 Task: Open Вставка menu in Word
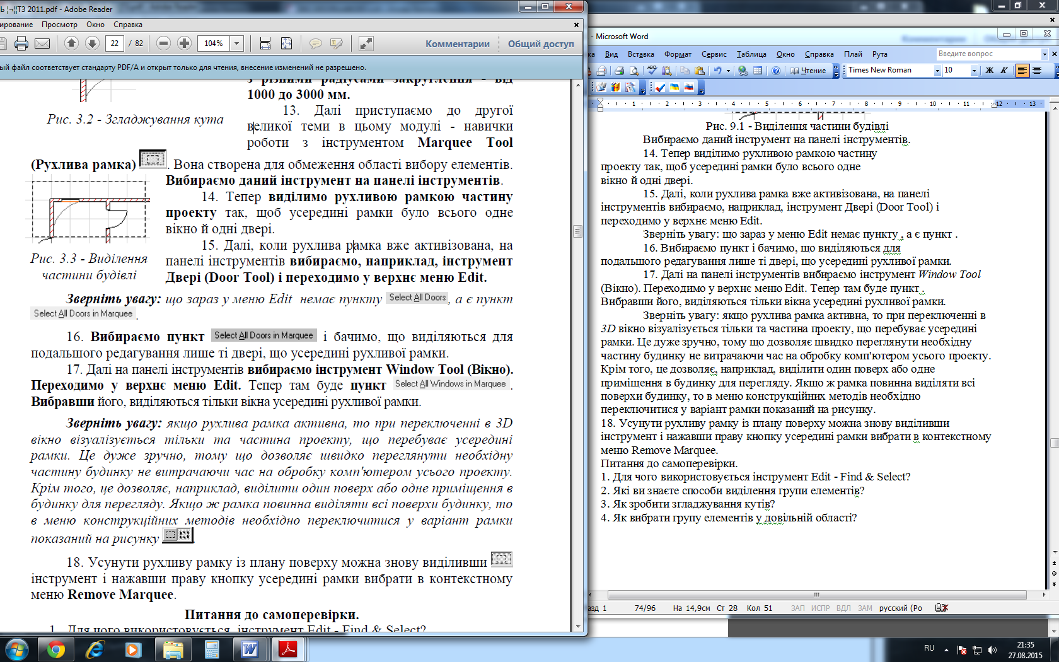pos(641,54)
